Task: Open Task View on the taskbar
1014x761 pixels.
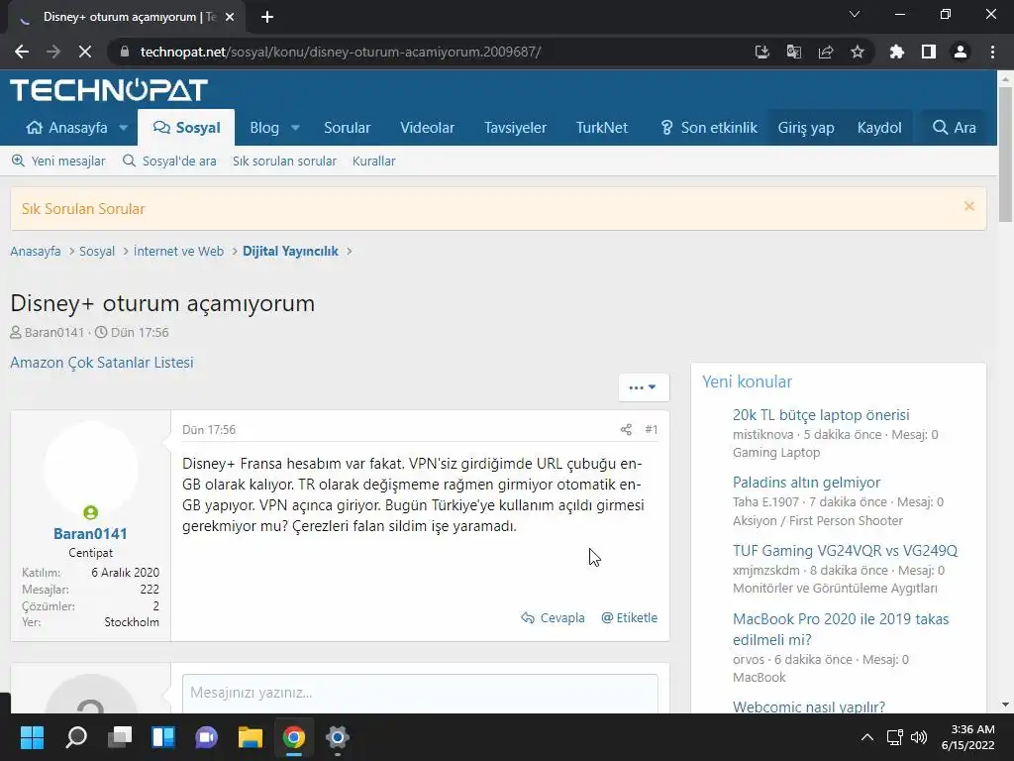Action: click(x=120, y=737)
